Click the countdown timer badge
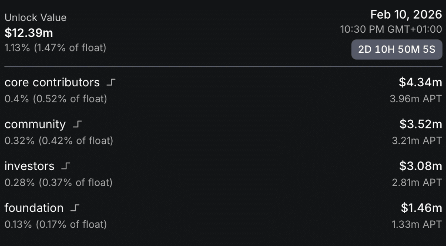 pyautogui.click(x=396, y=49)
